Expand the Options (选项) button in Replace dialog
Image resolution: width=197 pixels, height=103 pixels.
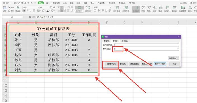click(x=173, y=58)
